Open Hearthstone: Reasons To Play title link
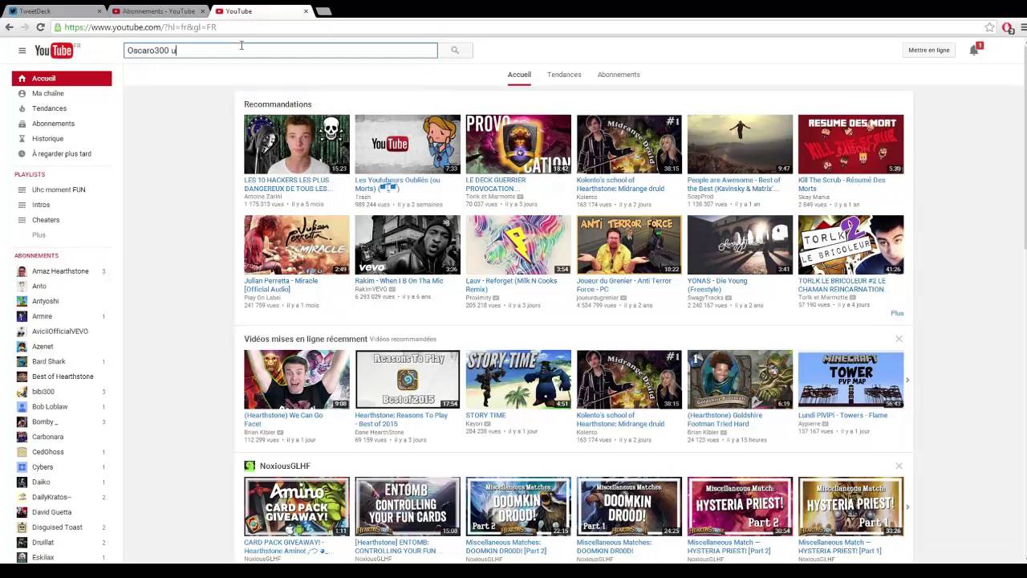The width and height of the screenshot is (1027, 578). [401, 420]
